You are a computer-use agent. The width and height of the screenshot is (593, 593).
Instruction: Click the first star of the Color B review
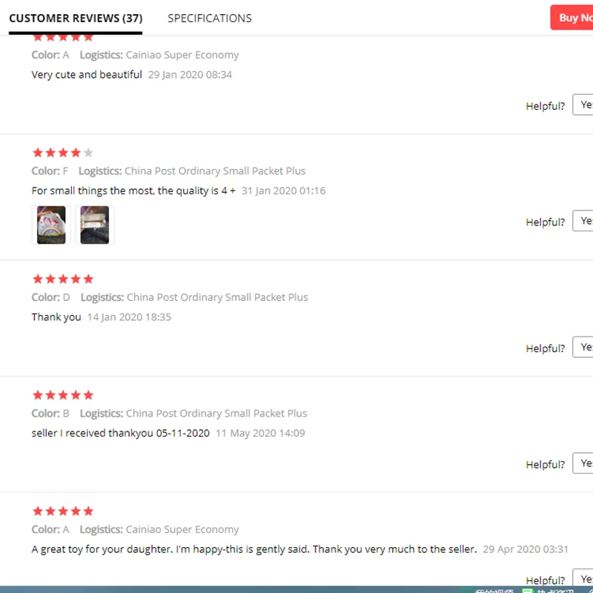pos(38,395)
